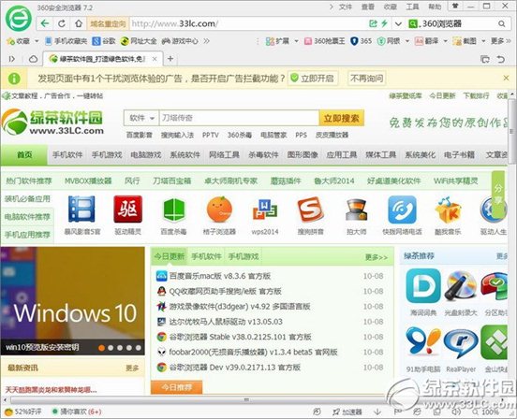The height and width of the screenshot is (419, 517).
Task: Select the first carousel dot on Windows 10 banner
Action: [101, 348]
